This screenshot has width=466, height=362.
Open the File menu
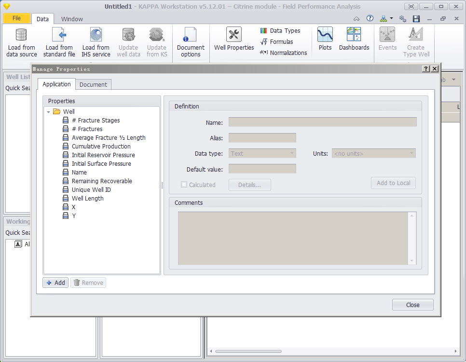coord(16,18)
